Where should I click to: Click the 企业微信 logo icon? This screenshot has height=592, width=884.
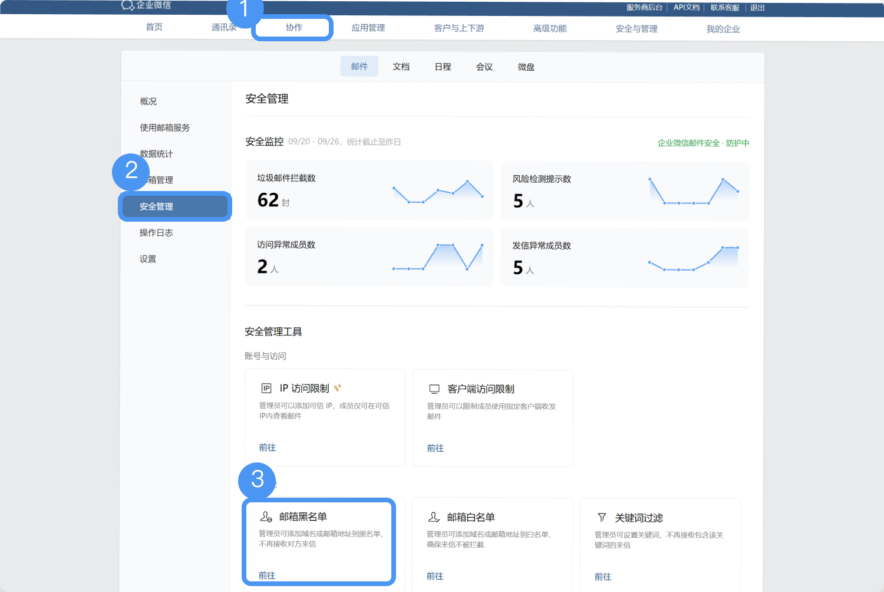(128, 5)
